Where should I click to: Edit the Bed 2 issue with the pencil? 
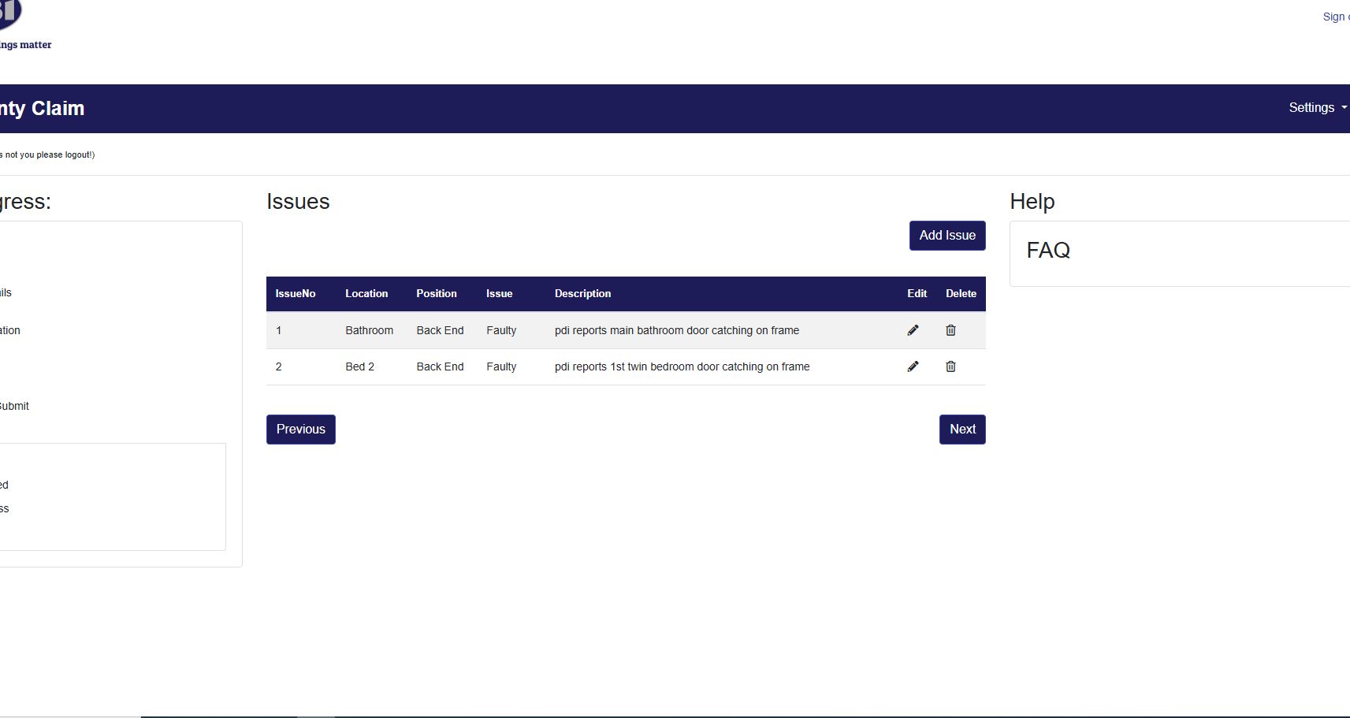coord(913,366)
